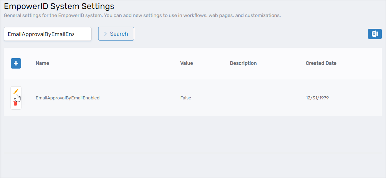Click the Search button
This screenshot has height=178, width=386.
point(116,34)
